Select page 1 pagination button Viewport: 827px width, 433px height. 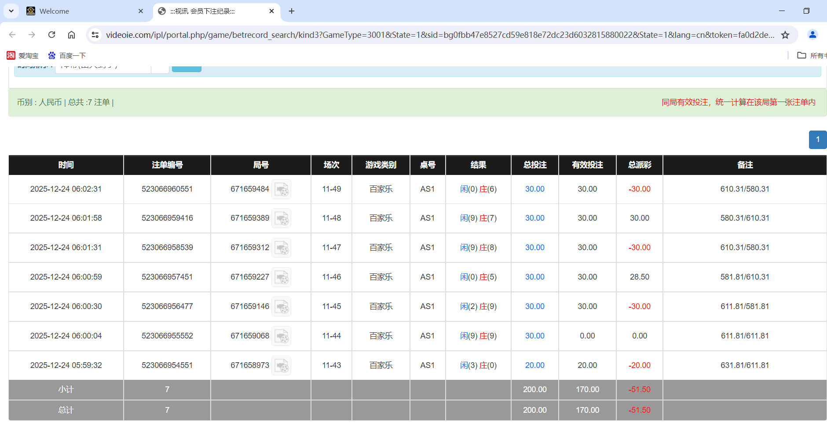tap(817, 139)
